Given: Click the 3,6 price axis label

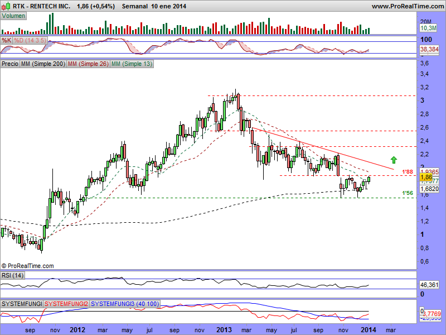Looking at the screenshot, I should (x=424, y=63).
